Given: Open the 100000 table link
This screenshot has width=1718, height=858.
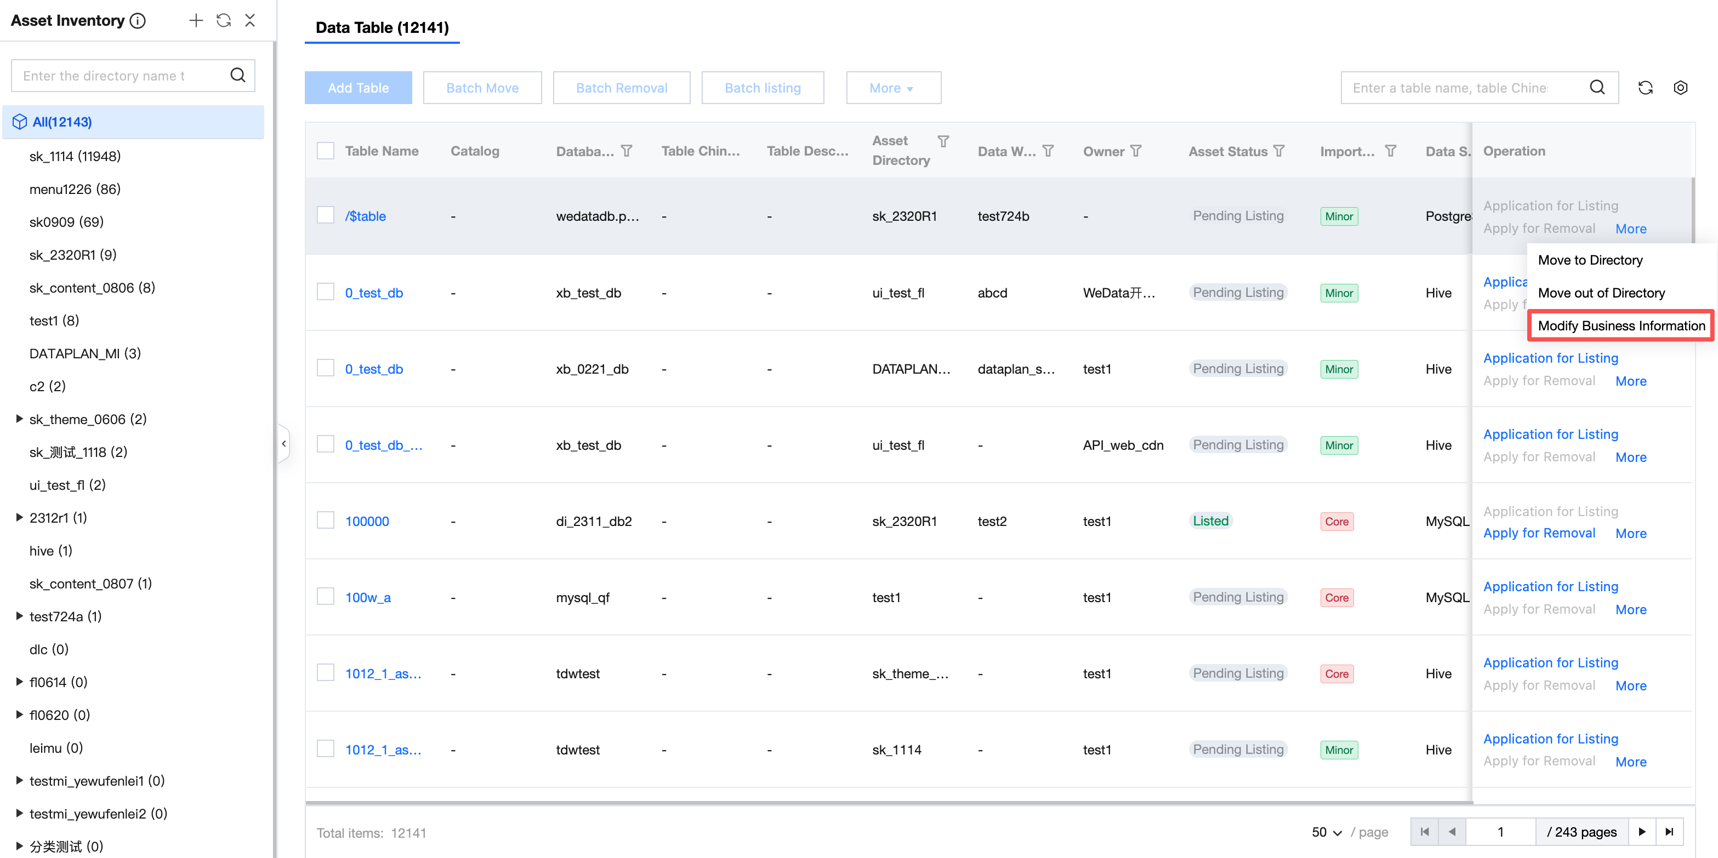Looking at the screenshot, I should point(367,520).
